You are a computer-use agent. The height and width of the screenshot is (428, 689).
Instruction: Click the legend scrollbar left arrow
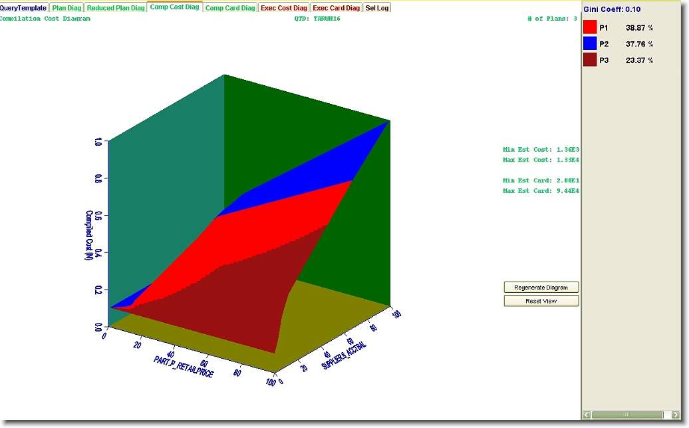point(587,415)
